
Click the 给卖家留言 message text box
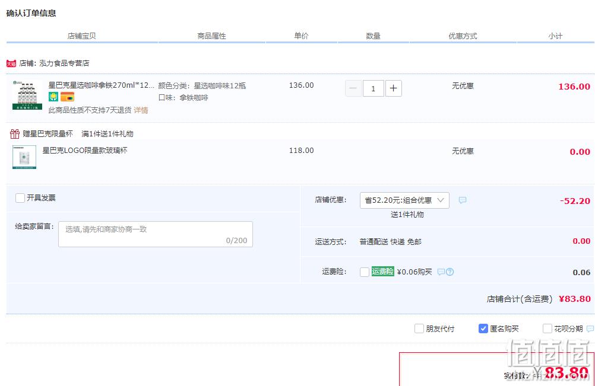tap(156, 234)
